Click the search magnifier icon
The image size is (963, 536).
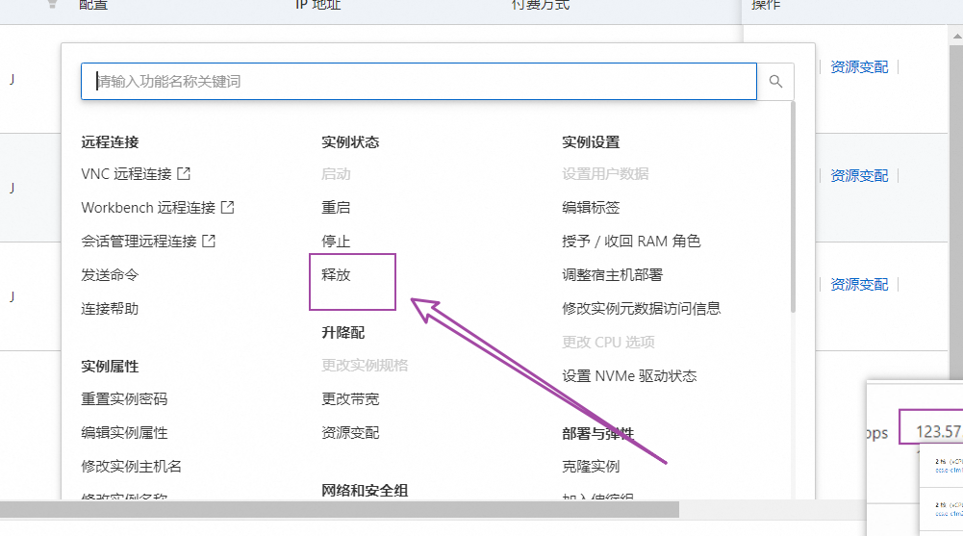(775, 81)
